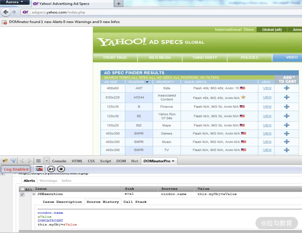
Task: Click the Yahoo site icon in address bar
Action: click(25, 12)
